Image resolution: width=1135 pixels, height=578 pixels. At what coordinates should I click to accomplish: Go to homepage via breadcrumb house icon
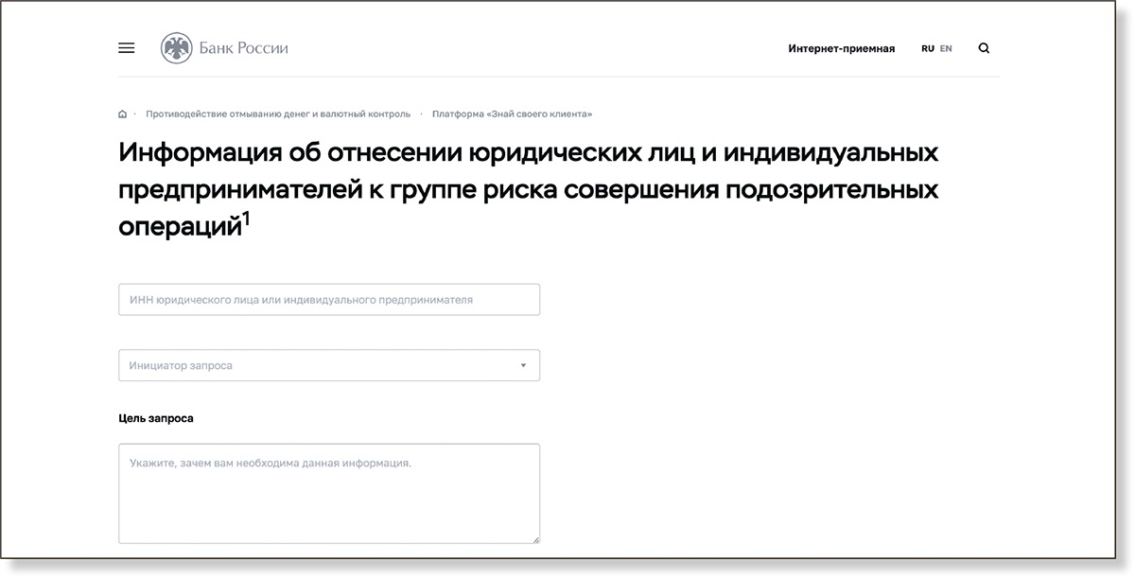[122, 114]
